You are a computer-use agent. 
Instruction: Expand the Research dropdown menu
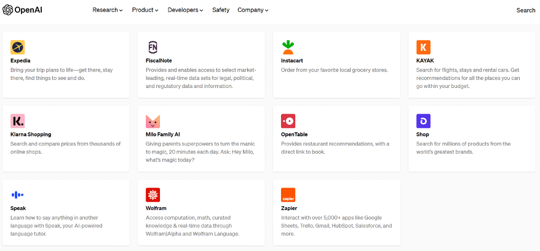point(108,10)
